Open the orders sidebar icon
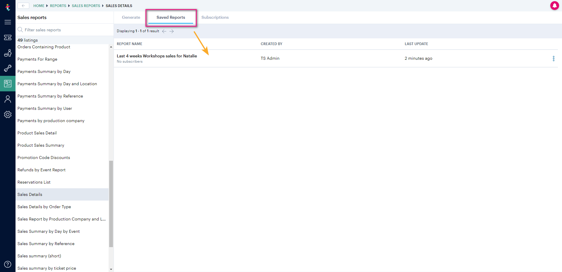Screen dimensions: 562x272 pyautogui.click(x=8, y=53)
